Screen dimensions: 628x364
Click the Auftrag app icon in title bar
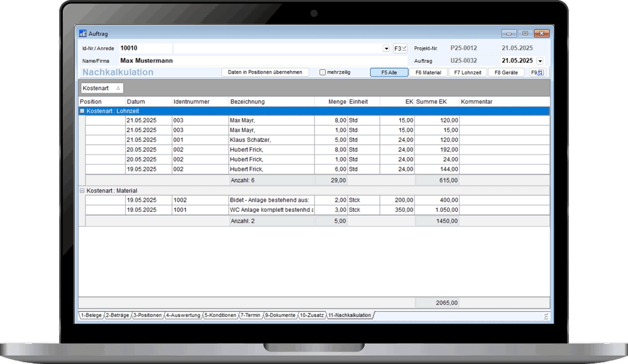(x=83, y=33)
